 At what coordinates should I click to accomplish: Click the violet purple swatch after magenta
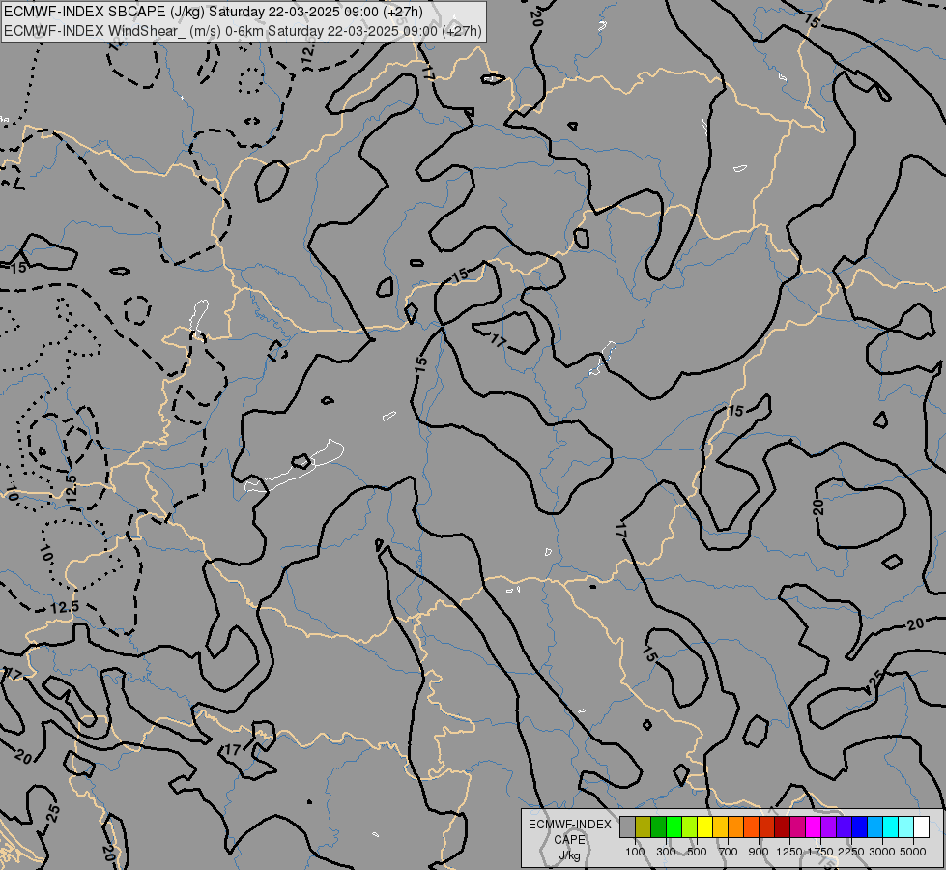point(829,827)
